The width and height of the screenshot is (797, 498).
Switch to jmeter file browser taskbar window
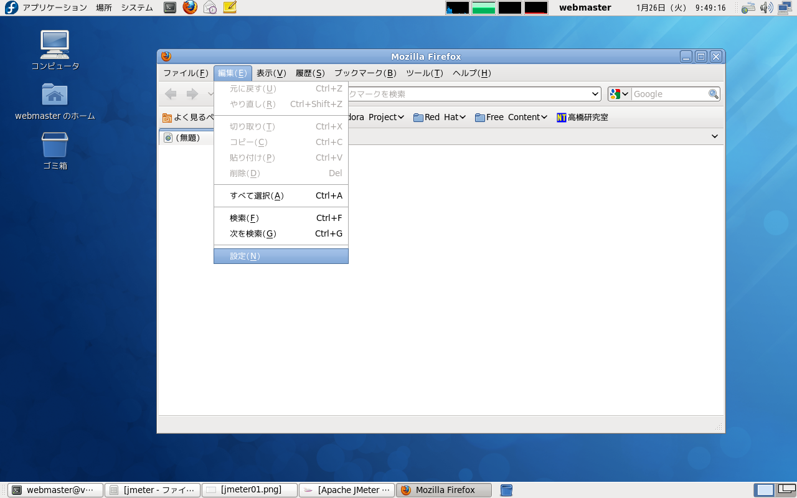click(x=153, y=490)
